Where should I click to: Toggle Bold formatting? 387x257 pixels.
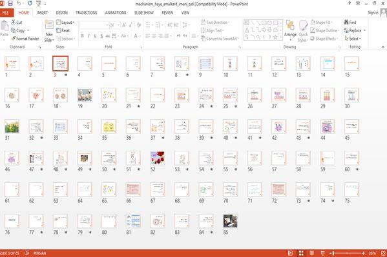click(83, 36)
